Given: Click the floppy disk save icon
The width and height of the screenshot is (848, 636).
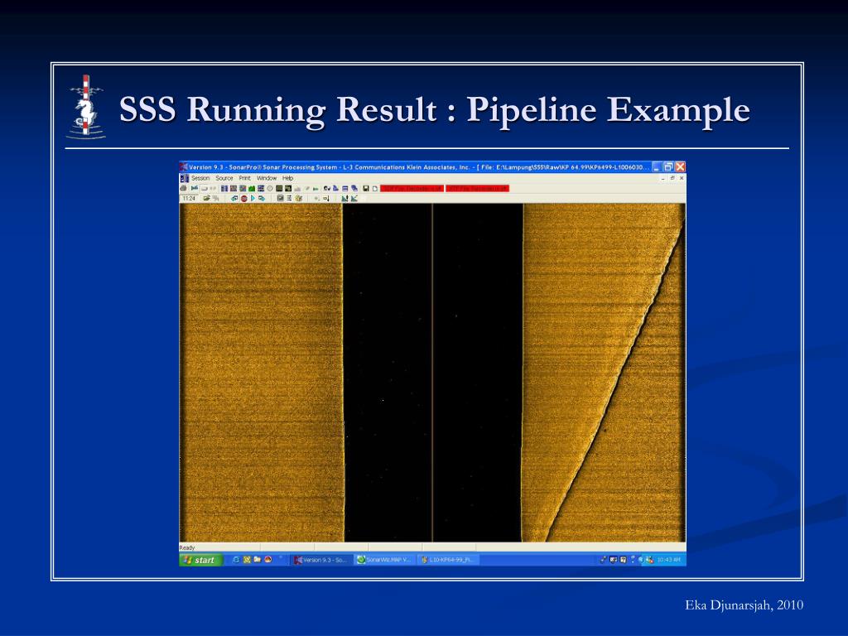Looking at the screenshot, I should (366, 188).
